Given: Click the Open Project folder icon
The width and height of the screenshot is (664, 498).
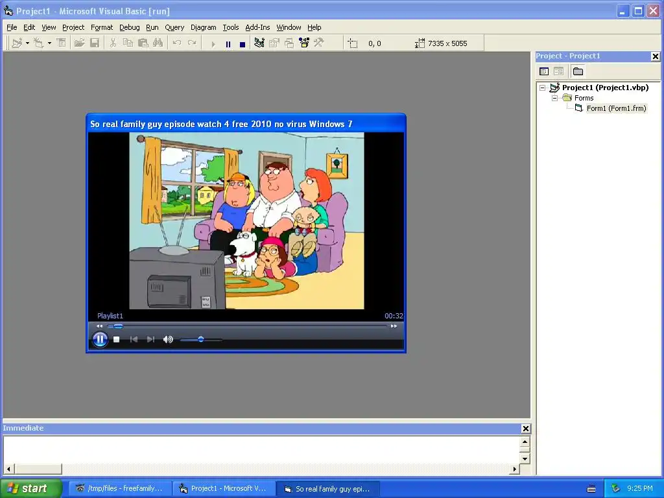Looking at the screenshot, I should point(79,43).
